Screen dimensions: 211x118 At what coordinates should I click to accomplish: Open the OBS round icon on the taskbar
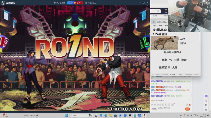pos(130,115)
